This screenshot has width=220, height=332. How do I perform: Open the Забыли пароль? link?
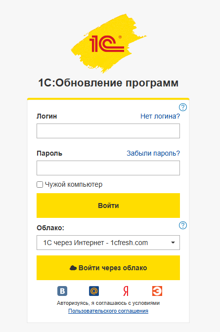click(x=153, y=153)
